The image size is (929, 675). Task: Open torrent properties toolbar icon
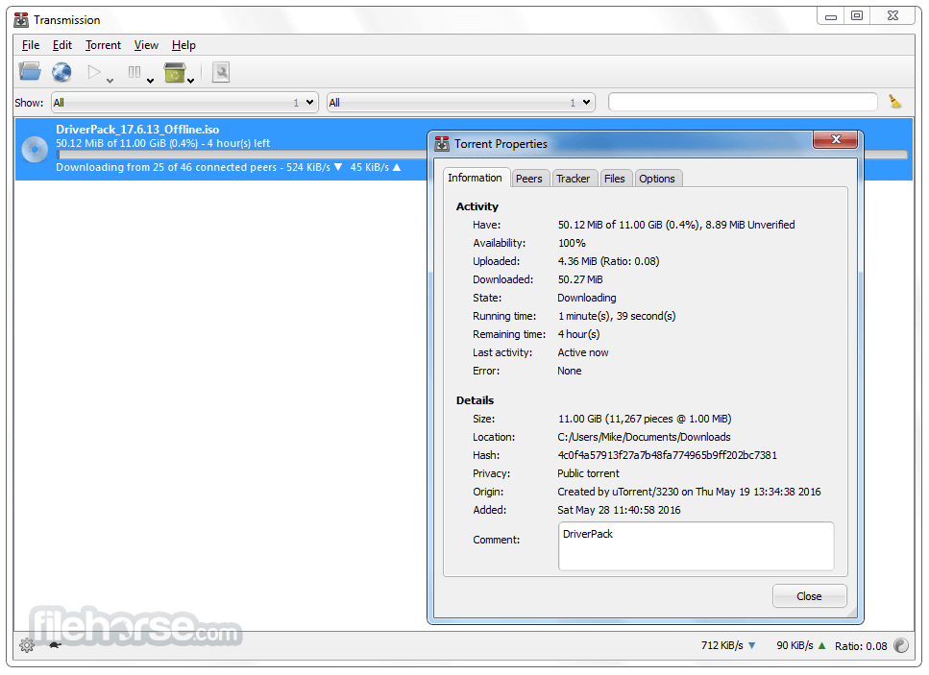click(x=221, y=72)
